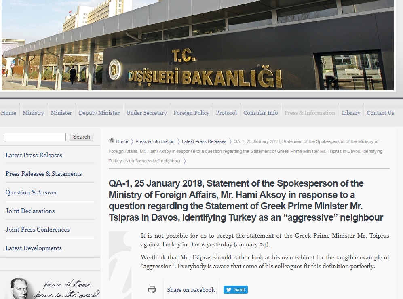Open Latest Press Releases in the sidebar
403x299 pixels.
coord(34,155)
